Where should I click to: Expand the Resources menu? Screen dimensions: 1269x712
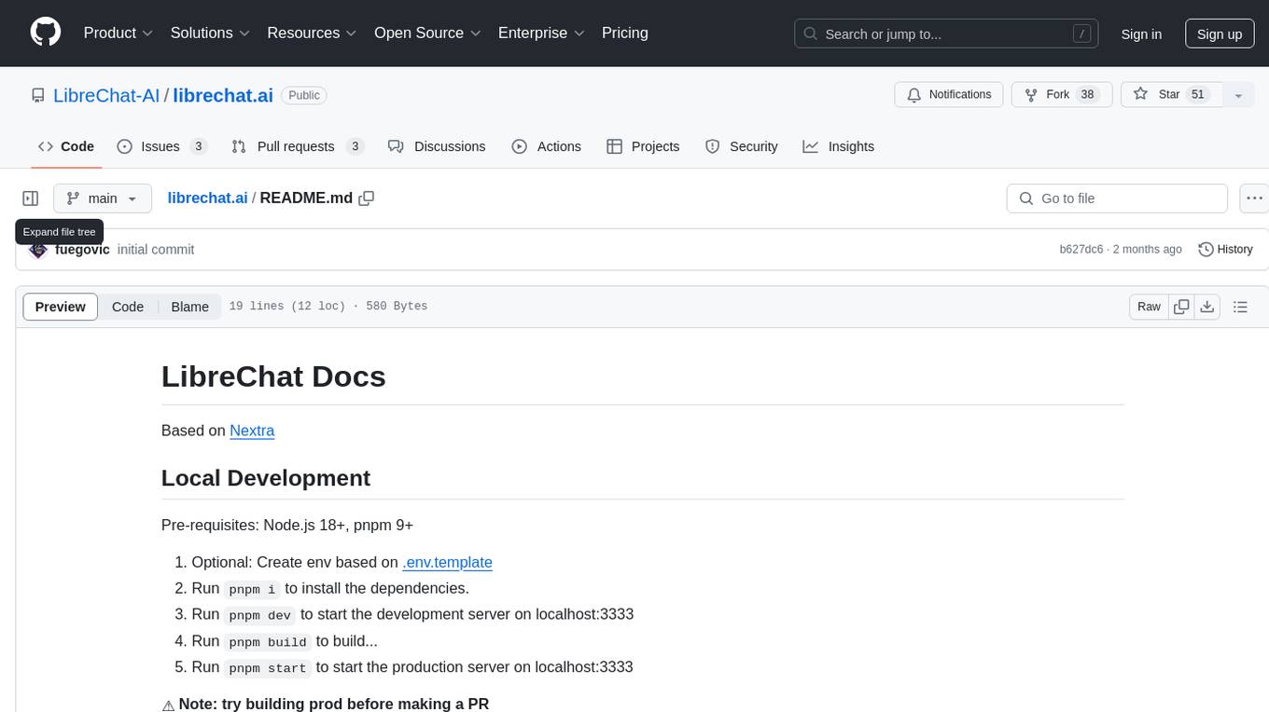[313, 34]
